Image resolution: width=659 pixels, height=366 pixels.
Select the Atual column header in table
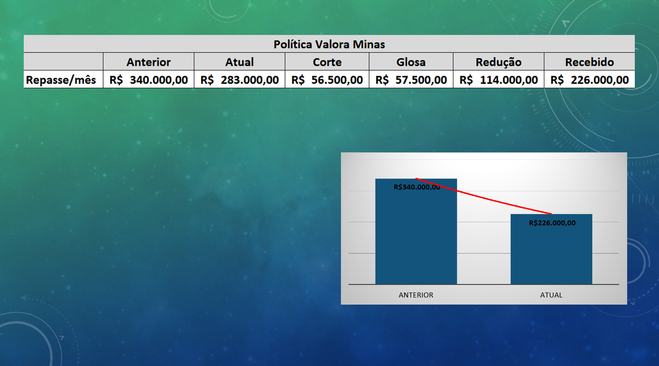pyautogui.click(x=240, y=62)
